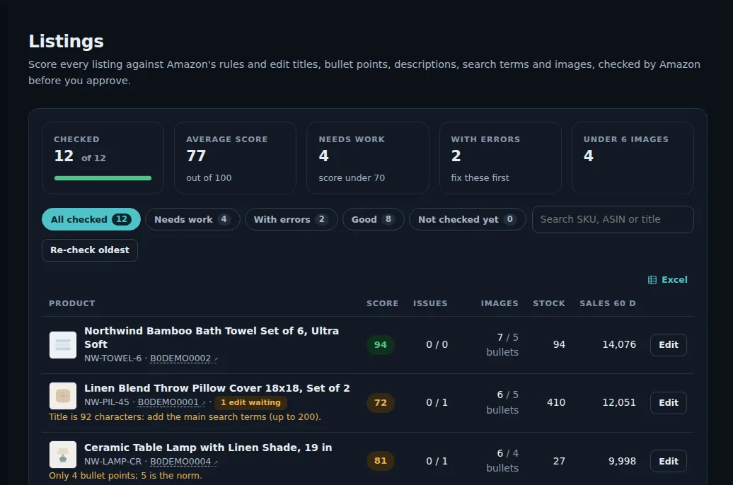733x485 pixels.
Task: Click the sales value 12,051
Action: point(619,403)
